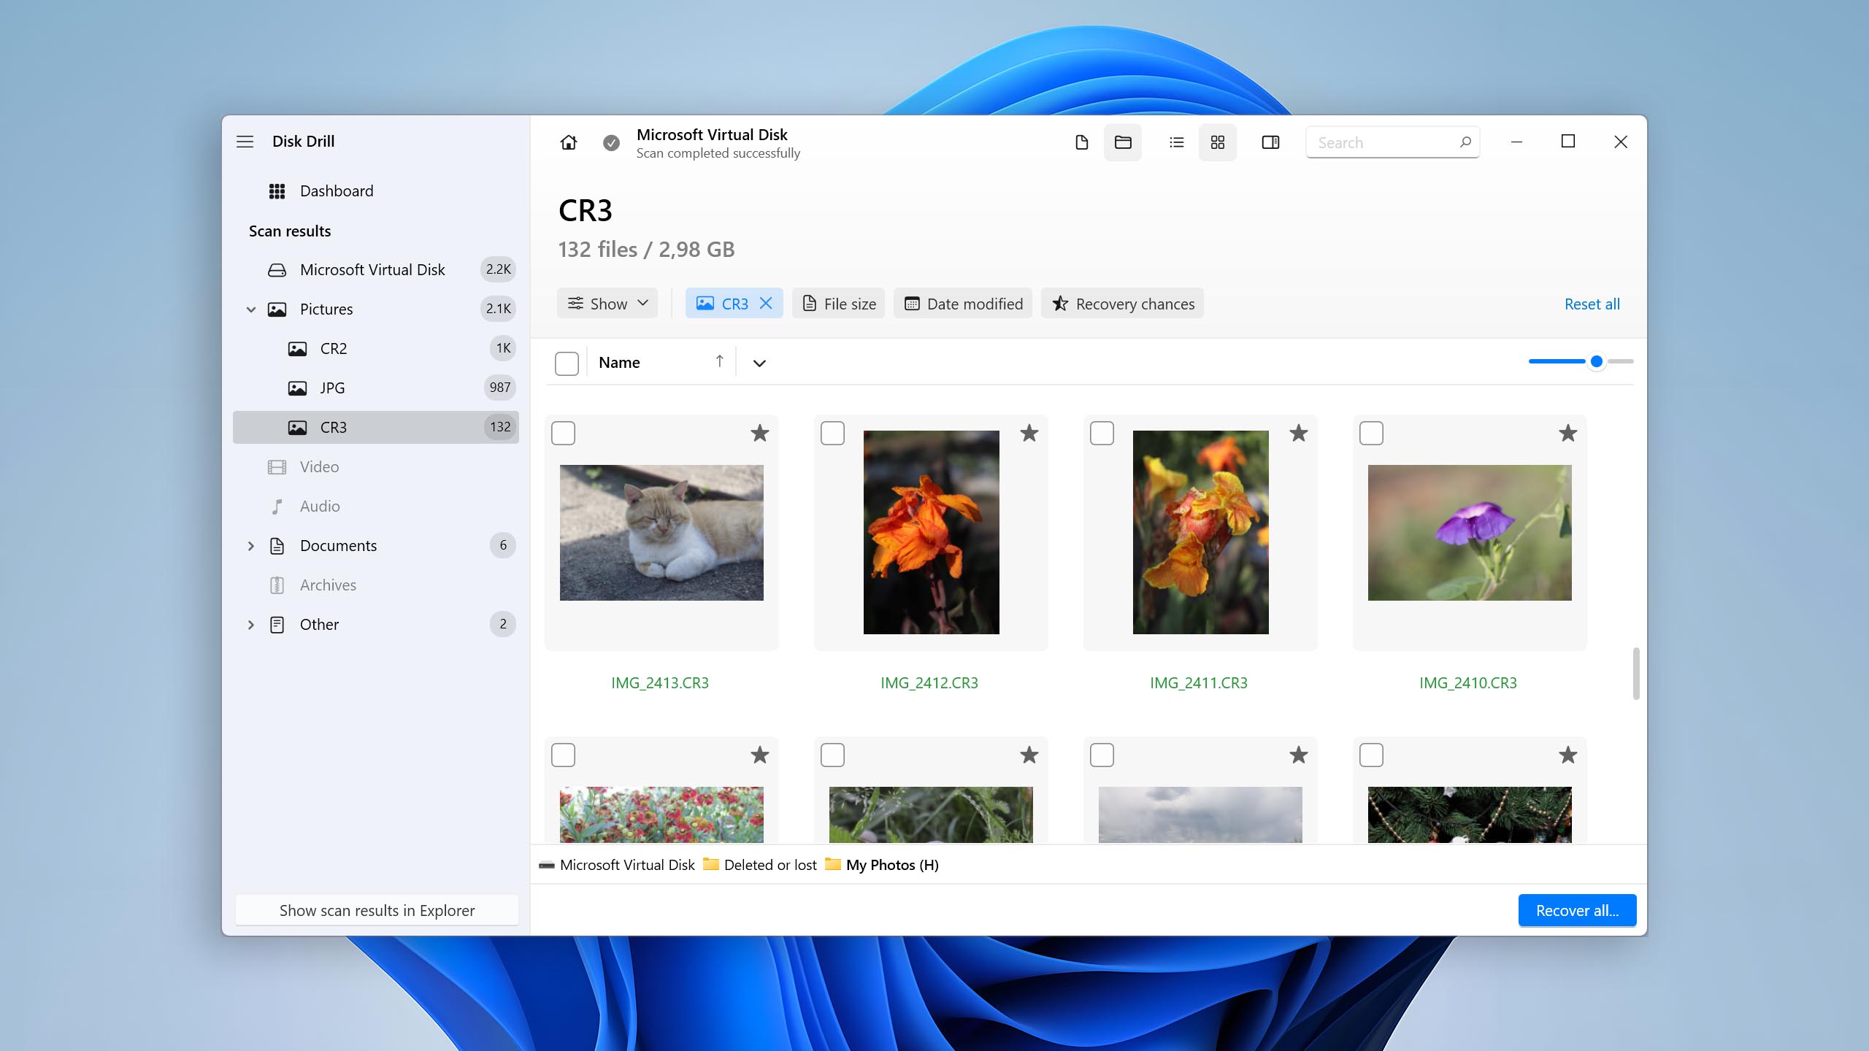Star the cloudy sky photo
Viewport: 1869px width, 1051px height.
tap(1299, 755)
